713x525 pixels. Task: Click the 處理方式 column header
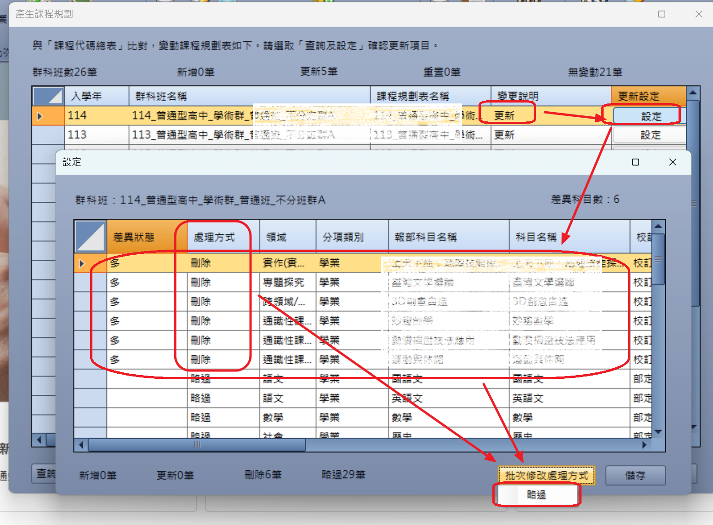tap(223, 237)
